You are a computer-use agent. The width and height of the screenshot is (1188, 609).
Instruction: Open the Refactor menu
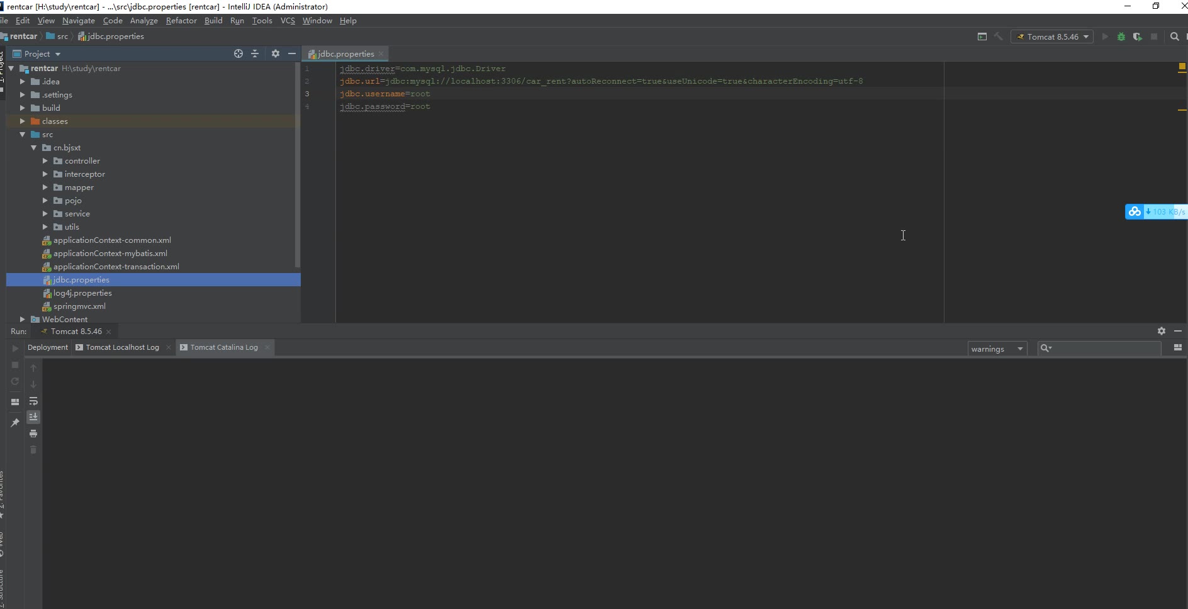[x=181, y=21]
